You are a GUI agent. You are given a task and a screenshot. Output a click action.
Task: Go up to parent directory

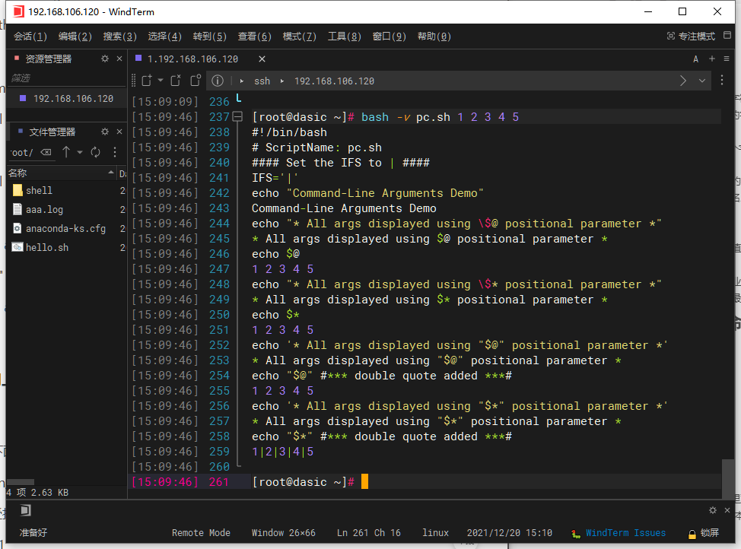point(66,151)
